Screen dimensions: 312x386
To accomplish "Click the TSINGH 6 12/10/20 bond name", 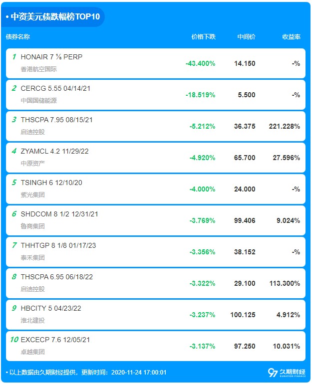I will [51, 183].
